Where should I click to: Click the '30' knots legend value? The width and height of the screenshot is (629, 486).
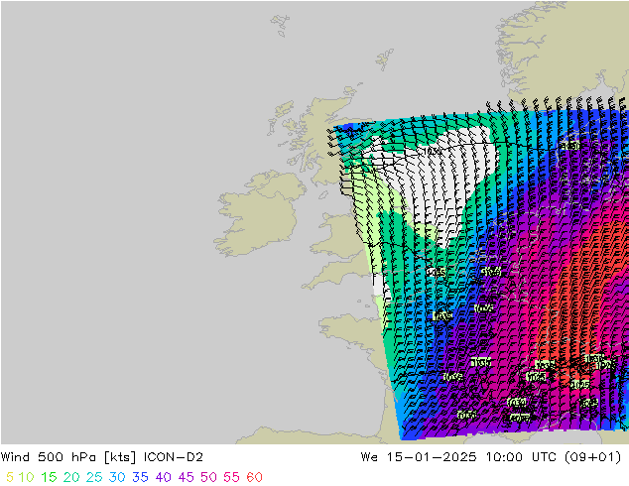click(x=117, y=477)
